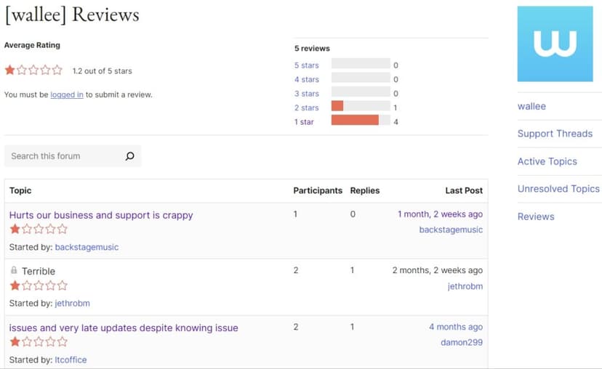Image resolution: width=602 pixels, height=369 pixels.
Task: Filter reviews by 2 stars
Action: [306, 108]
